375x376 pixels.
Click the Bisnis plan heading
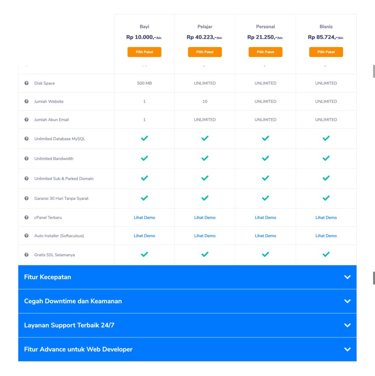coord(326,26)
